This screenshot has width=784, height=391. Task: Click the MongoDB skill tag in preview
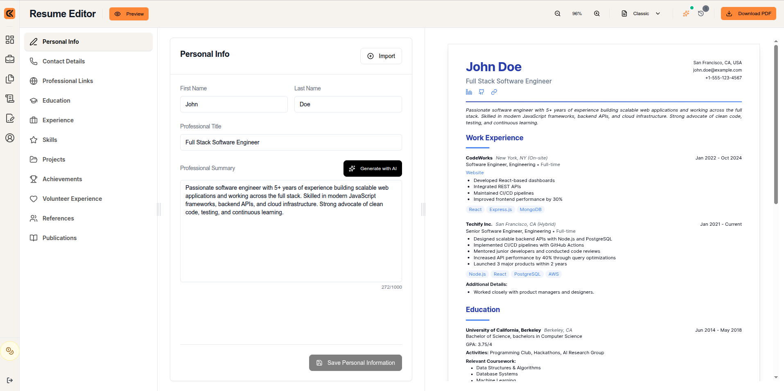pos(531,209)
